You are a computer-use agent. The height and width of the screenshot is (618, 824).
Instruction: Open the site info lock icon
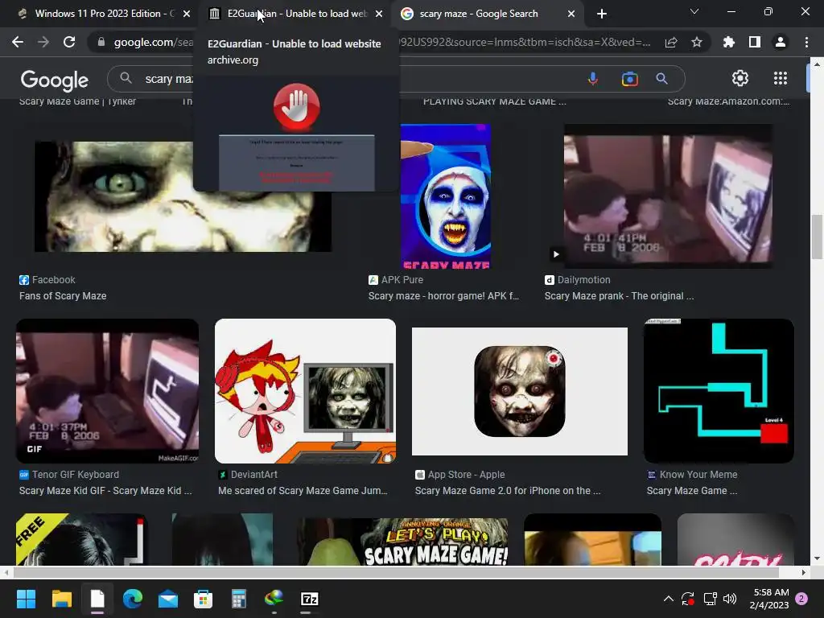point(101,42)
